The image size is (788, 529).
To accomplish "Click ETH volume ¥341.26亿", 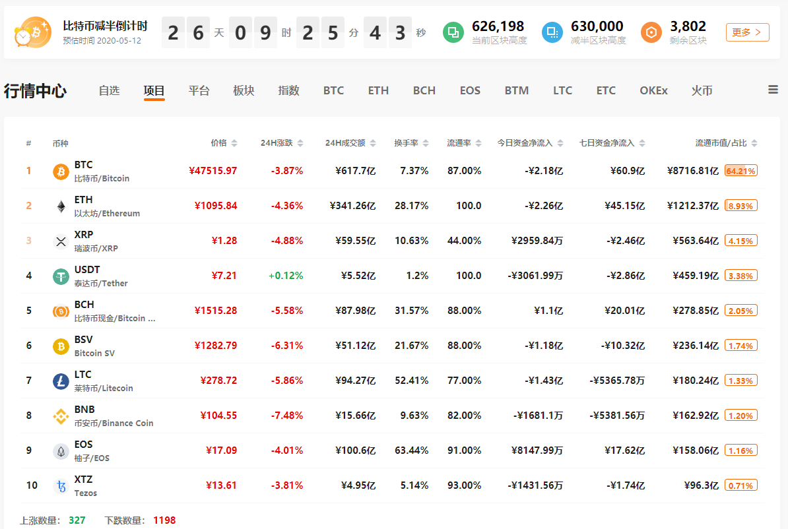I will (353, 206).
